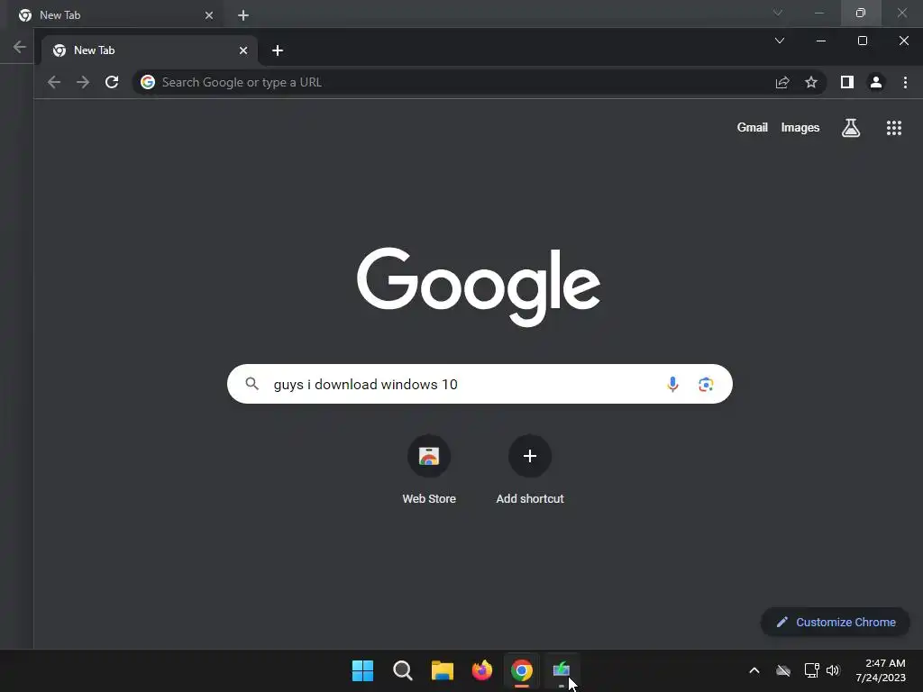Search by image with Google Lens

point(706,384)
